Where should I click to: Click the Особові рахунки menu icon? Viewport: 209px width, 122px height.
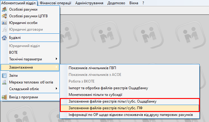pos(4,10)
